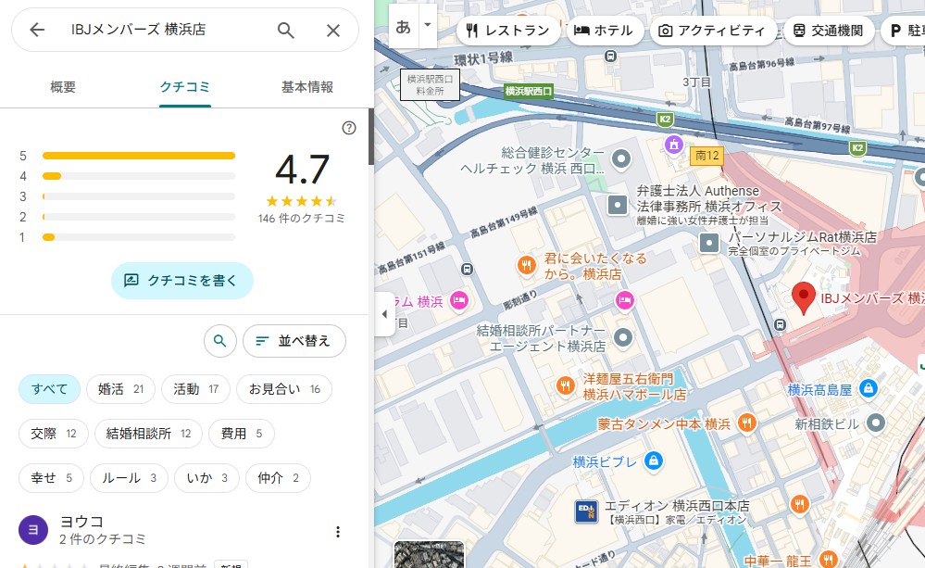Viewport: 925px width, 568px height.
Task: Switch to the 概要 tab
Action: click(x=63, y=87)
